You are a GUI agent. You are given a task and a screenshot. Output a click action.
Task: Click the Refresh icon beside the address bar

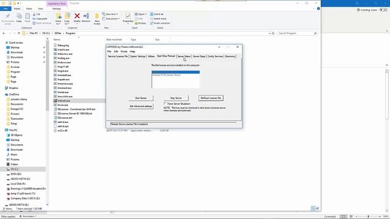[273, 33]
